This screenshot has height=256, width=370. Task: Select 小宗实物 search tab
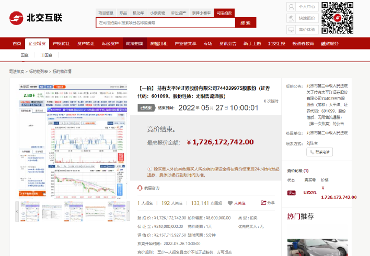[x=157, y=13]
